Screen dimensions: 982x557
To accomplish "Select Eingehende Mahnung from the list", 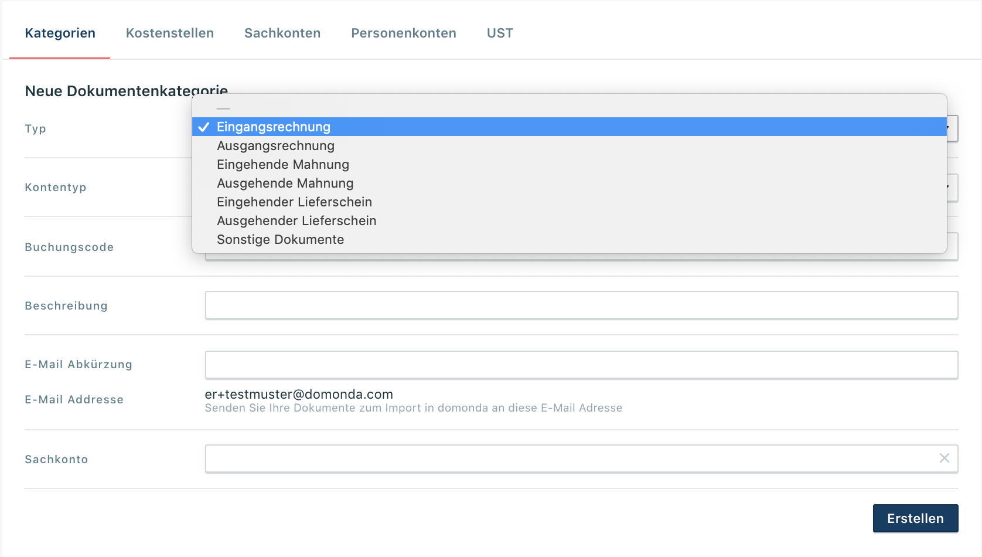I will click(282, 164).
